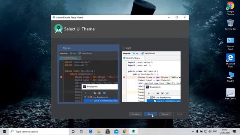This screenshot has width=240, height=135.
Task: Open the battery status tray icon
Action: click(x=201, y=132)
